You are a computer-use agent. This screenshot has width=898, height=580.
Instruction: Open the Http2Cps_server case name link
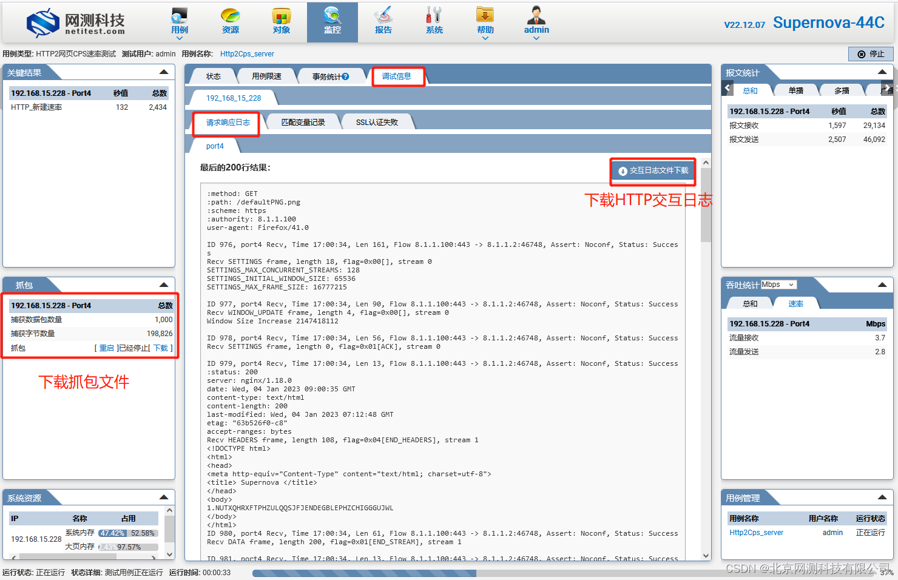[247, 54]
